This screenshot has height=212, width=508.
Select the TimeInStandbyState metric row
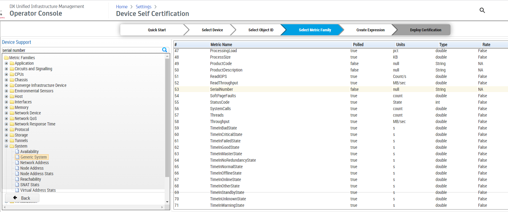(x=341, y=192)
